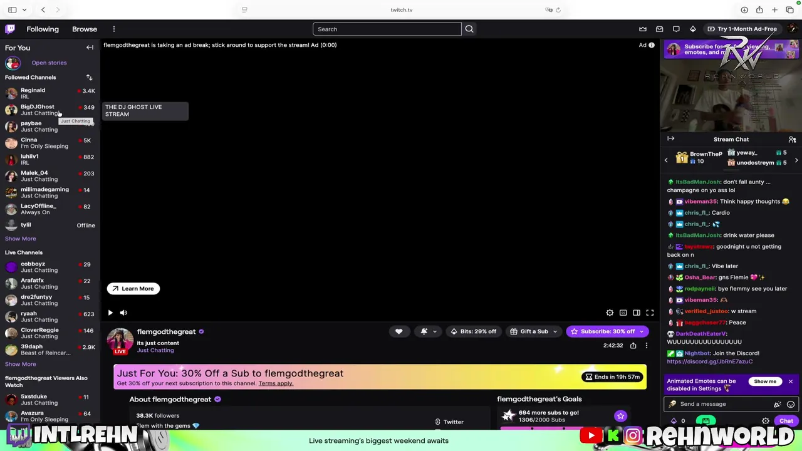Open the more options menu beside Browse
This screenshot has width=802, height=451.
point(114,29)
